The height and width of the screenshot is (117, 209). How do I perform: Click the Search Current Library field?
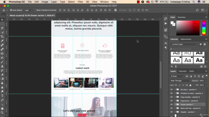188,49
